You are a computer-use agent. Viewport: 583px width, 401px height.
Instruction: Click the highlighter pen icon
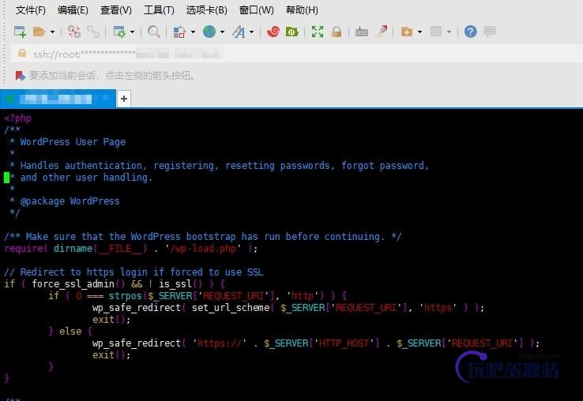[x=382, y=32]
